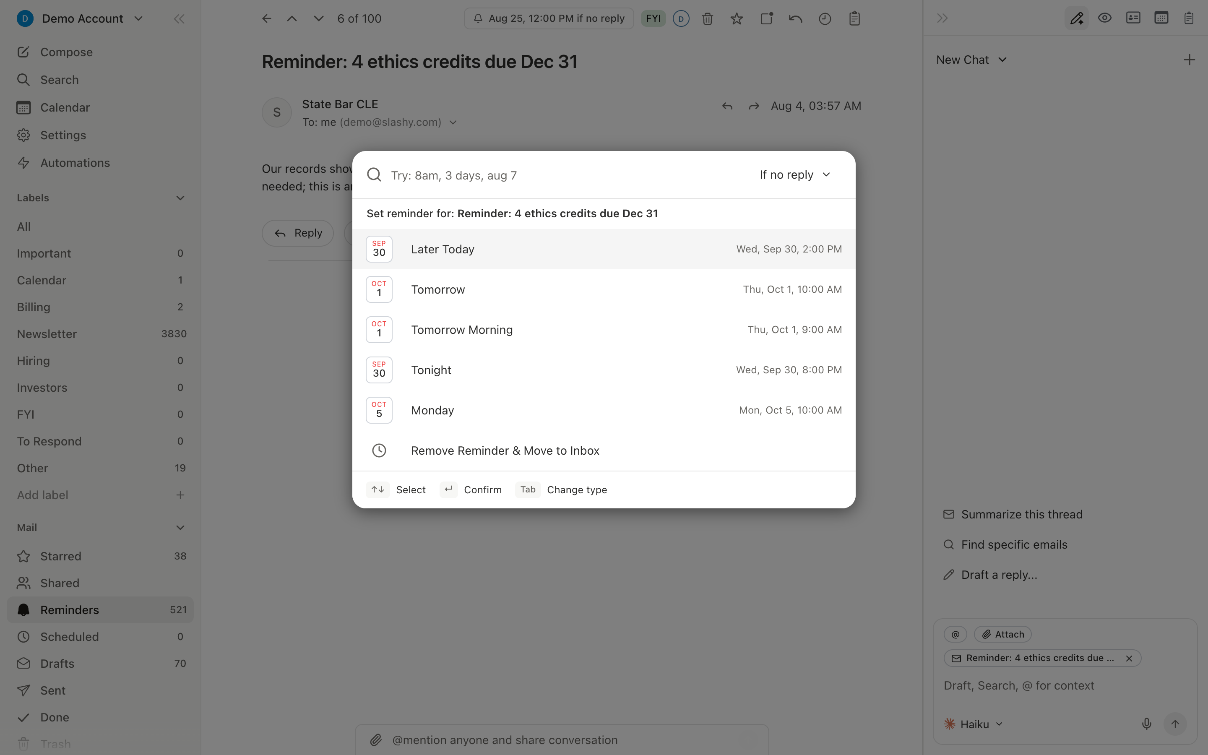Image resolution: width=1208 pixels, height=755 pixels.
Task: Go to next email with down chevron
Action: (x=318, y=18)
